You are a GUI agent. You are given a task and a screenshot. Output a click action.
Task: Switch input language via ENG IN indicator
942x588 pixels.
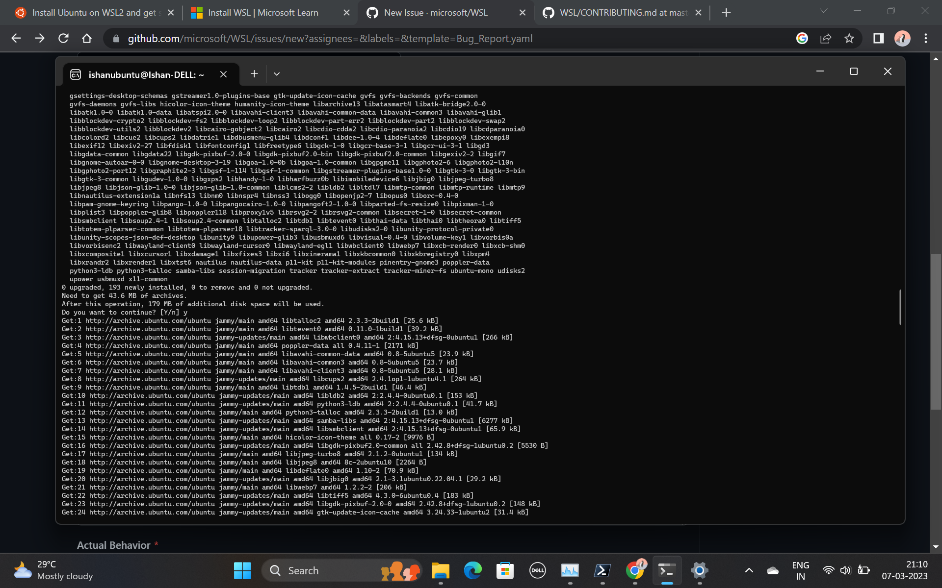pos(801,570)
